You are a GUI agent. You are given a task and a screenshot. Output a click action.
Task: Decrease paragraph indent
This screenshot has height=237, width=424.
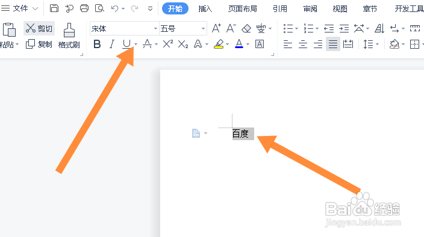coord(329,28)
